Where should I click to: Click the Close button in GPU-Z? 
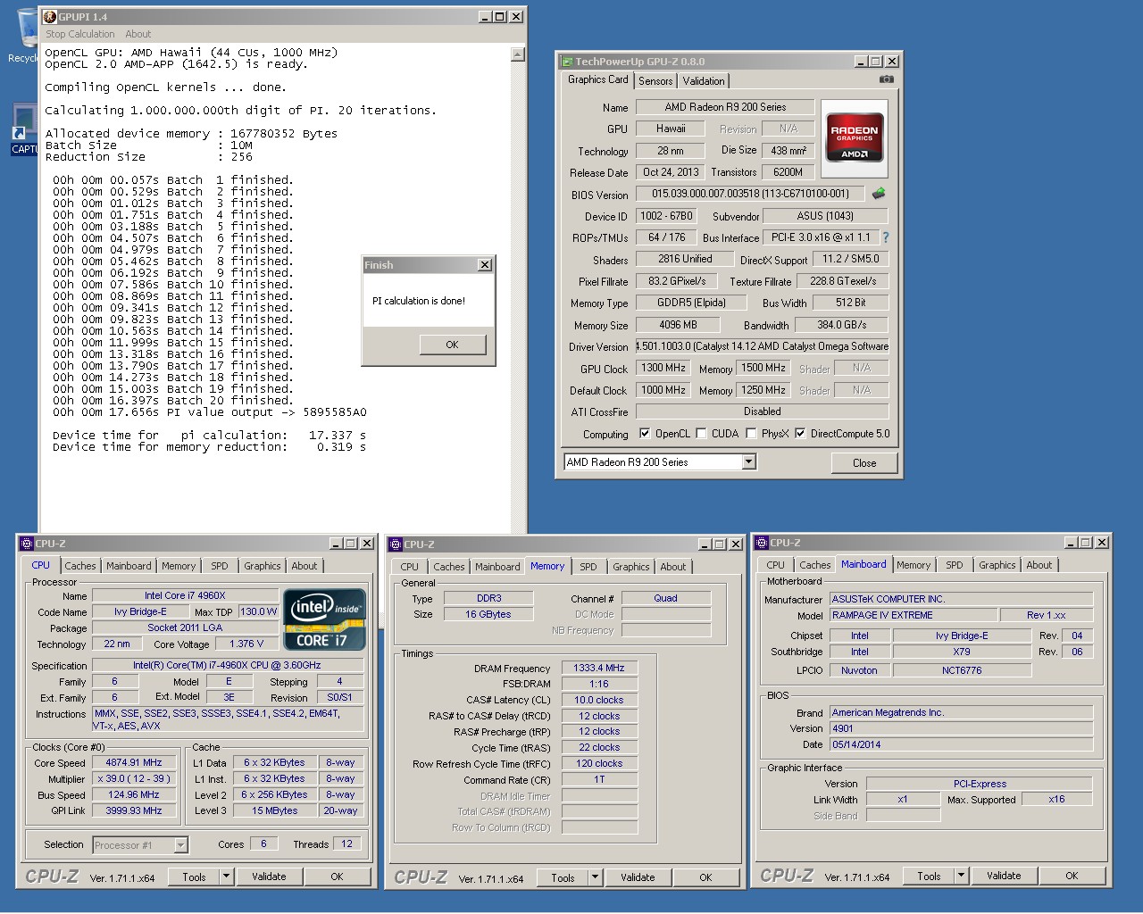pyautogui.click(x=864, y=463)
